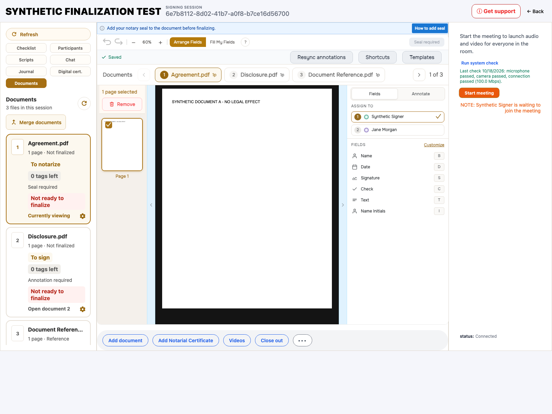Go to next documents with right chevron
The height and width of the screenshot is (414, 552).
point(419,75)
